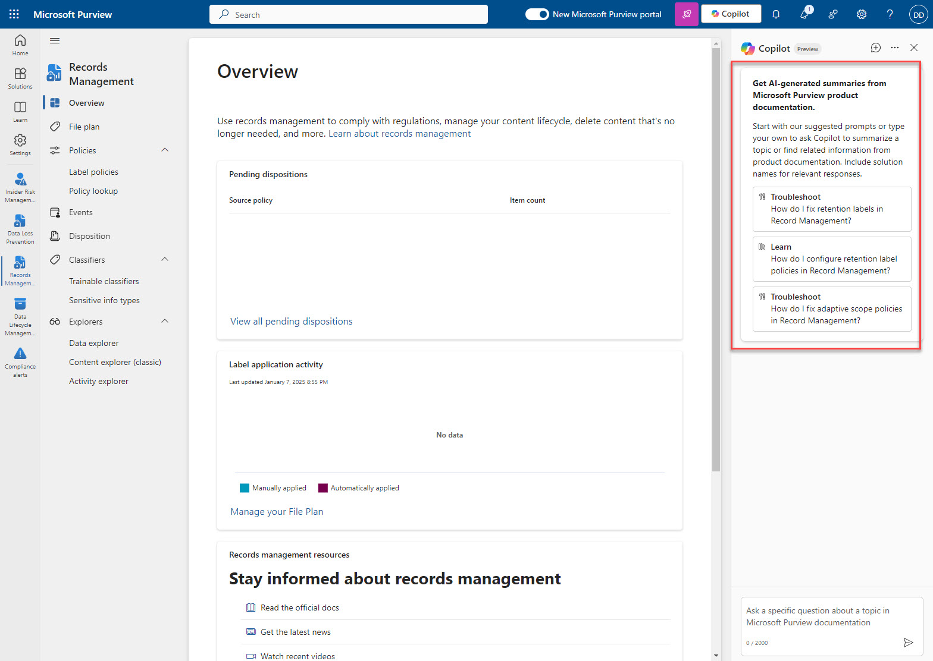Open Data Lifecycle Management solution
Screen dimensions: 933x661
(x=20, y=316)
